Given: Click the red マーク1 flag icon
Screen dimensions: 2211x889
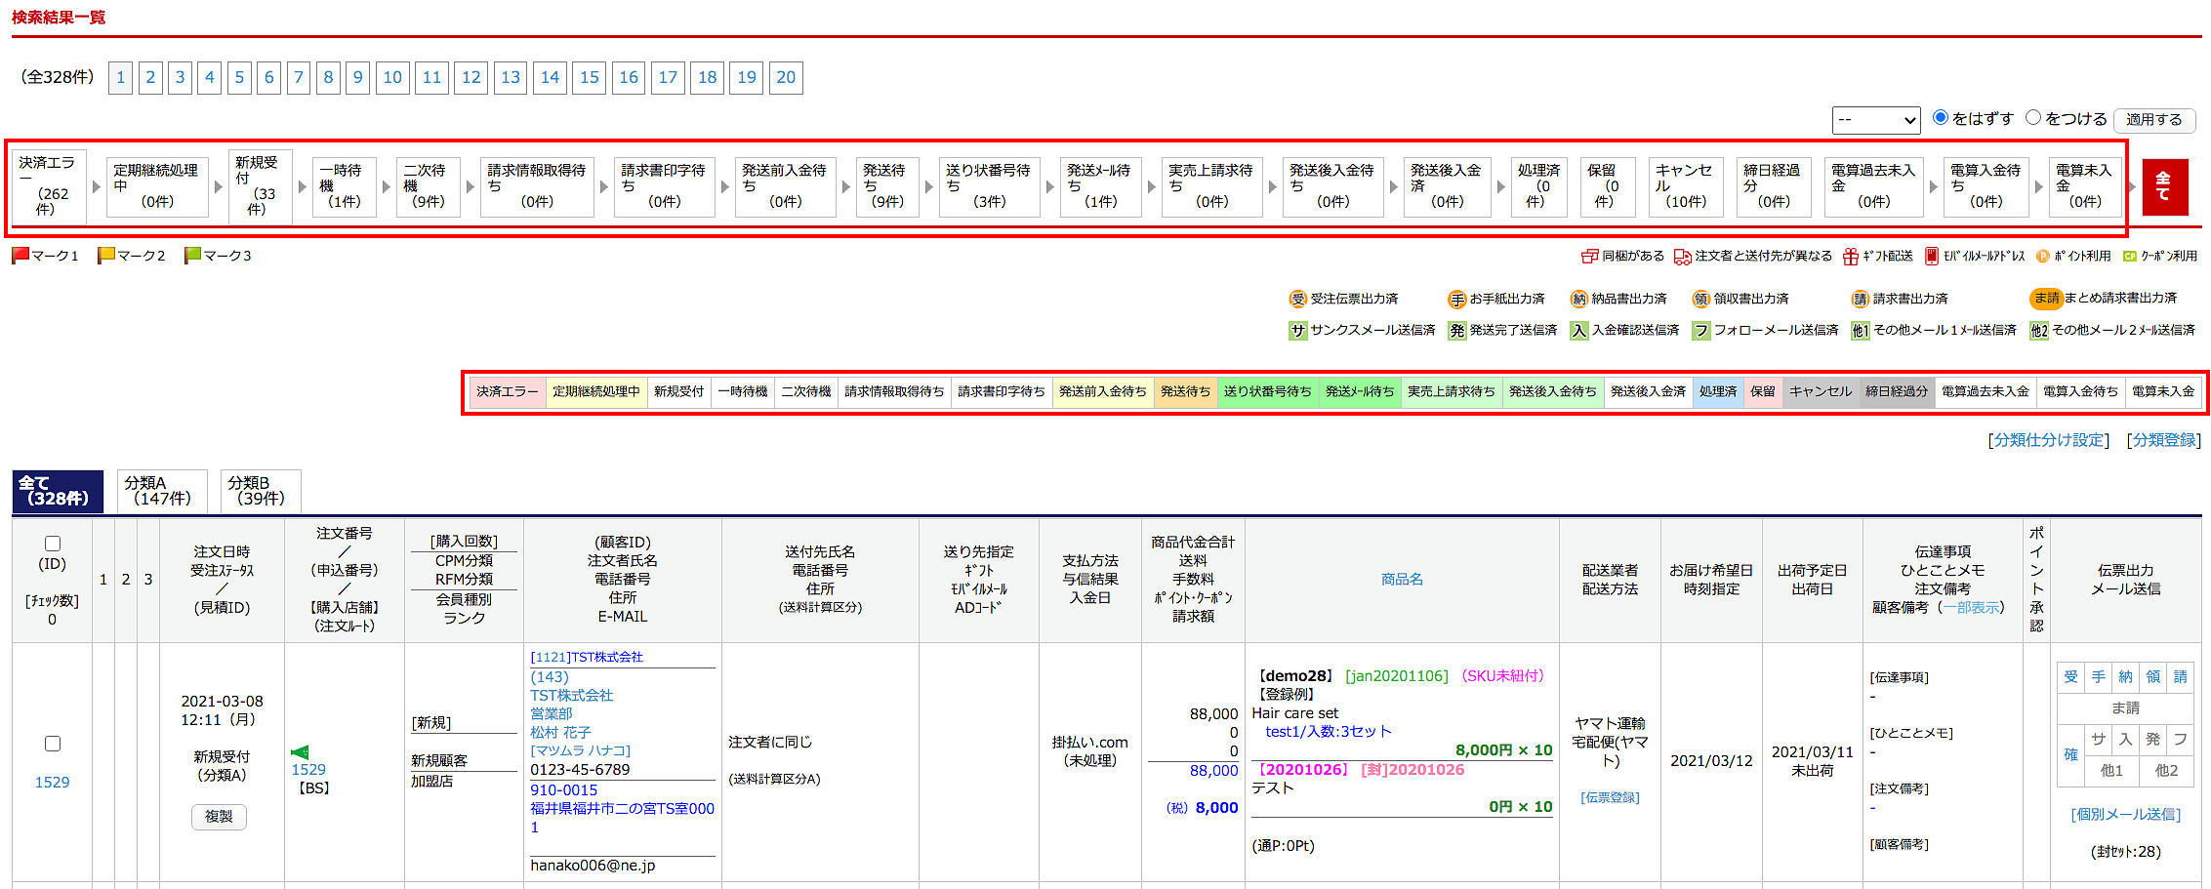Looking at the screenshot, I should coord(20,256).
